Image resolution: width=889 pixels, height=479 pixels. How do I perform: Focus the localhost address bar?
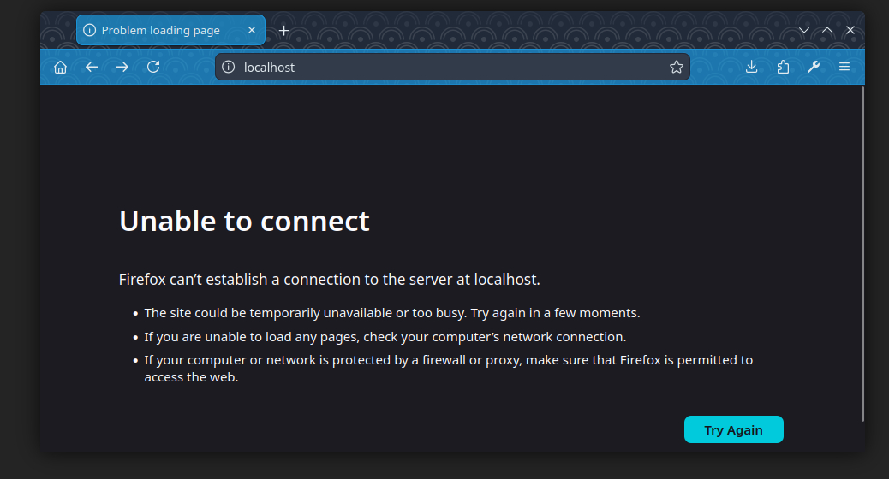pos(445,67)
